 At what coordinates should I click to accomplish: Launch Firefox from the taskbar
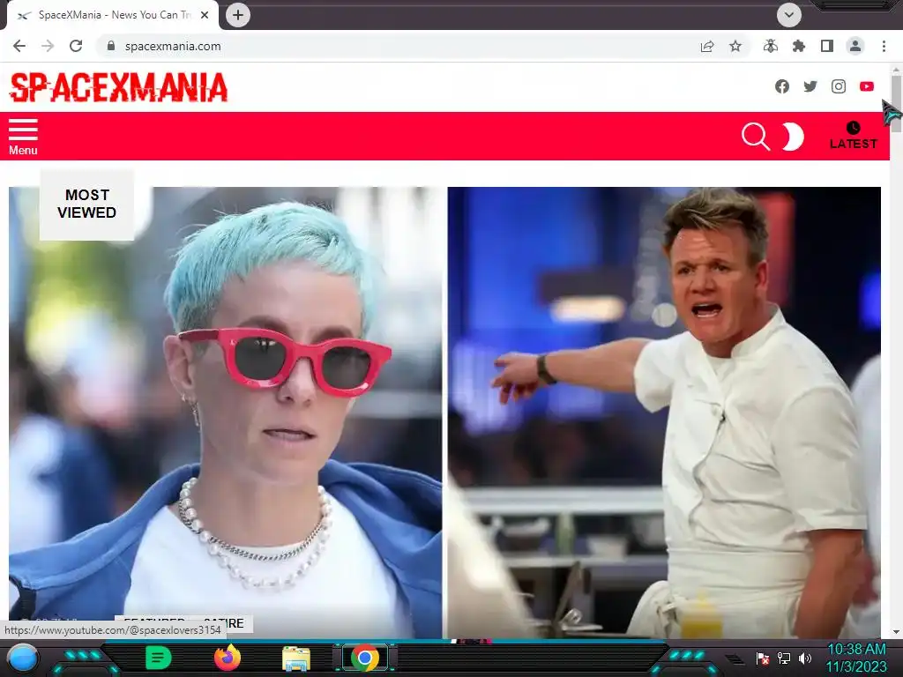[x=228, y=658]
